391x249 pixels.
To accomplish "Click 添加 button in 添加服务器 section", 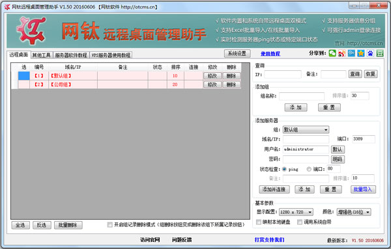I will [x=304, y=189].
